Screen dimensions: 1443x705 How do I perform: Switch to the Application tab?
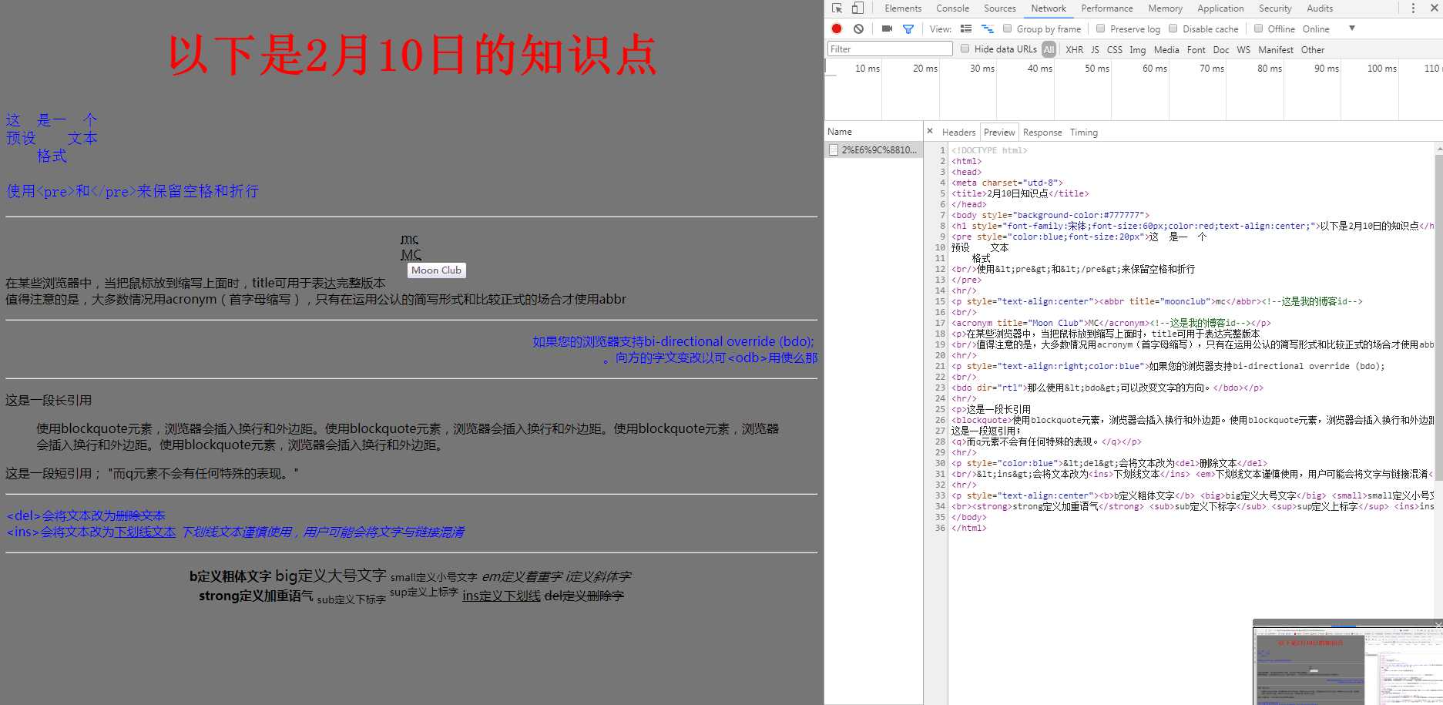pyautogui.click(x=1220, y=8)
